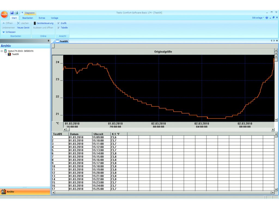Click the Originalgröße chart title
279x209 pixels.
tap(163, 52)
